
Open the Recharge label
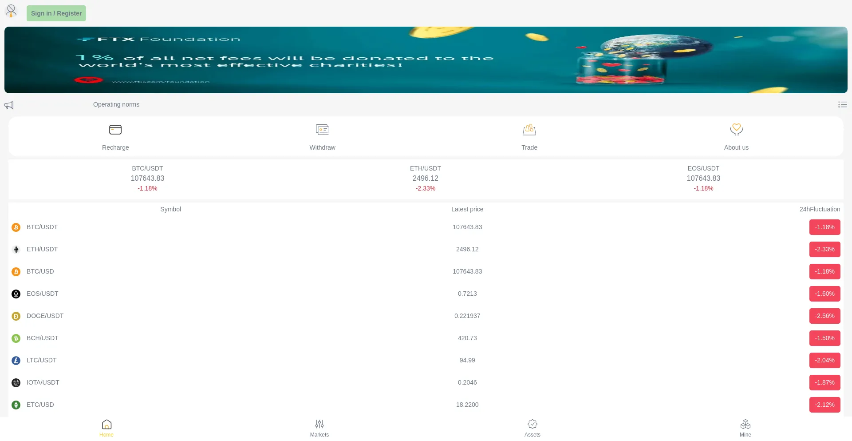tap(115, 147)
